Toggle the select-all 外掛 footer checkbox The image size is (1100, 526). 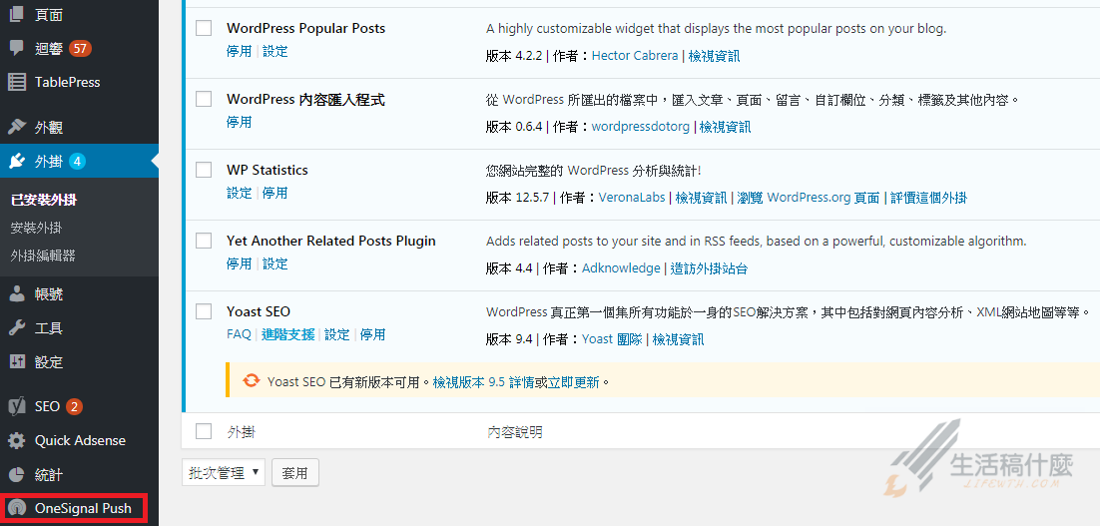pos(204,431)
